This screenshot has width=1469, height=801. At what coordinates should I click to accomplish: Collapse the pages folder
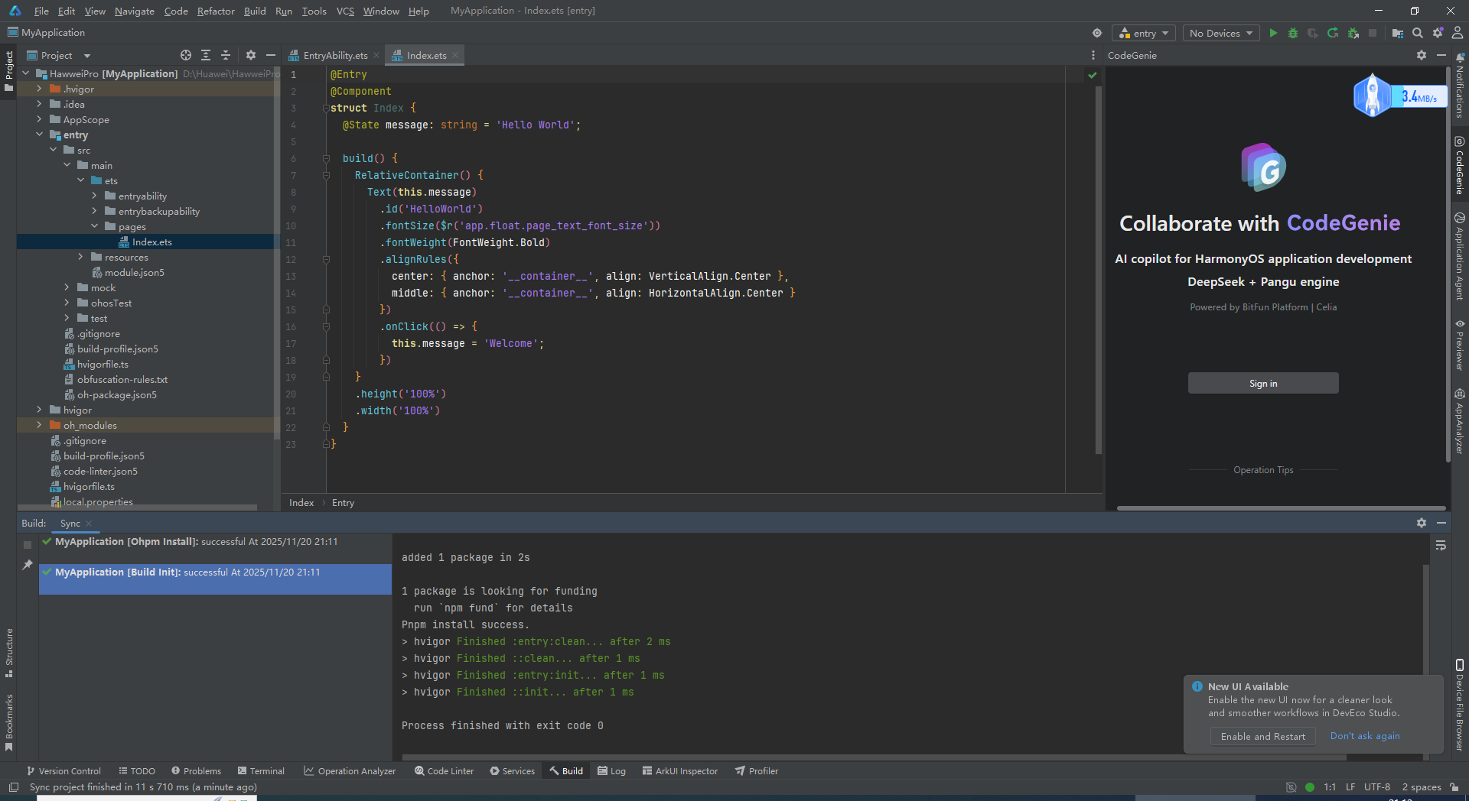click(95, 226)
